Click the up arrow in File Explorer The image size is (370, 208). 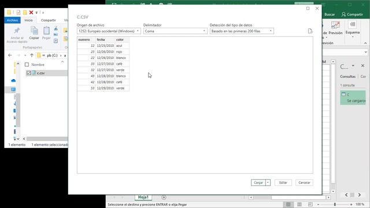(x=32, y=55)
